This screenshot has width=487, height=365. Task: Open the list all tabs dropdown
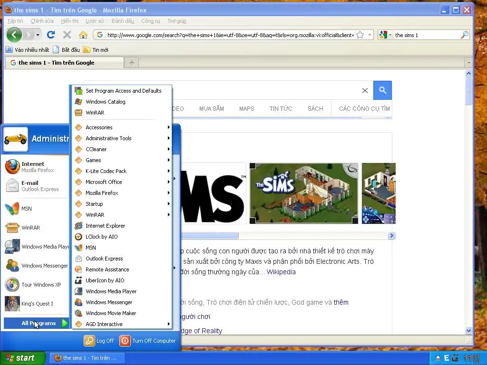468,63
